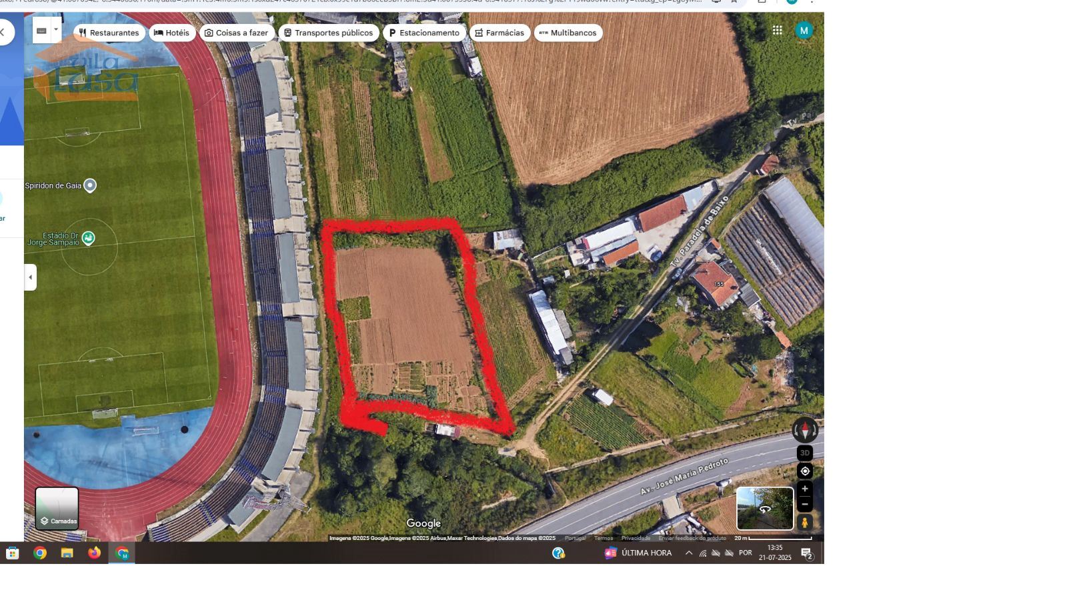Viewport: 1067px width, 600px height.
Task: Toggle the 3D view button
Action: point(805,453)
